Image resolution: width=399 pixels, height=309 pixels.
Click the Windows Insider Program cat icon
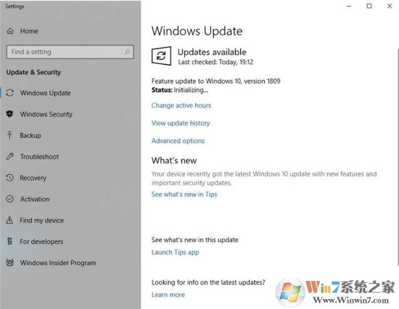(9, 263)
